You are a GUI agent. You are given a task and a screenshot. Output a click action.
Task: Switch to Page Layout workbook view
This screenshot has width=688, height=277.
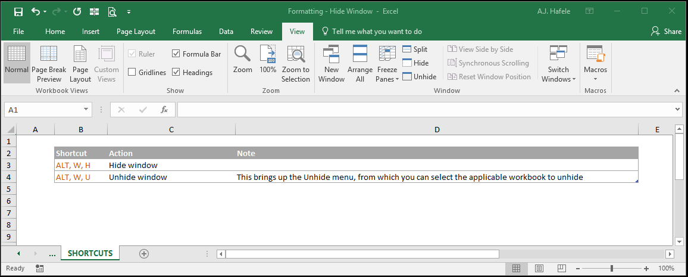point(80,64)
